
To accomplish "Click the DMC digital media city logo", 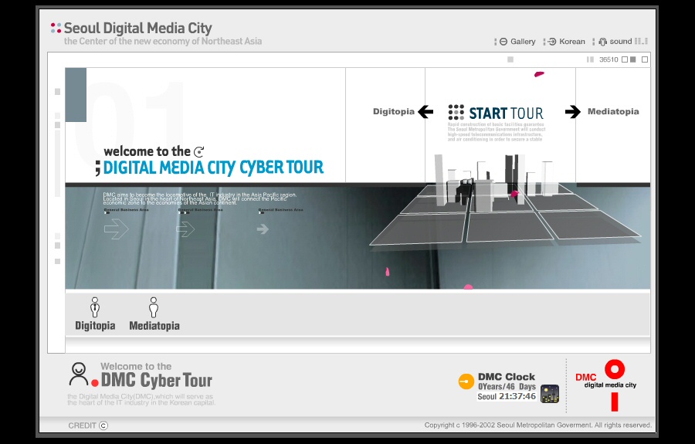I will [606, 385].
